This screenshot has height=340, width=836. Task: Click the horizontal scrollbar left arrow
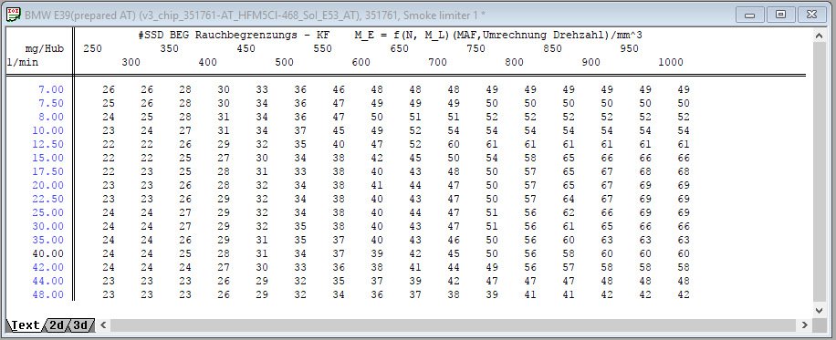tap(103, 325)
